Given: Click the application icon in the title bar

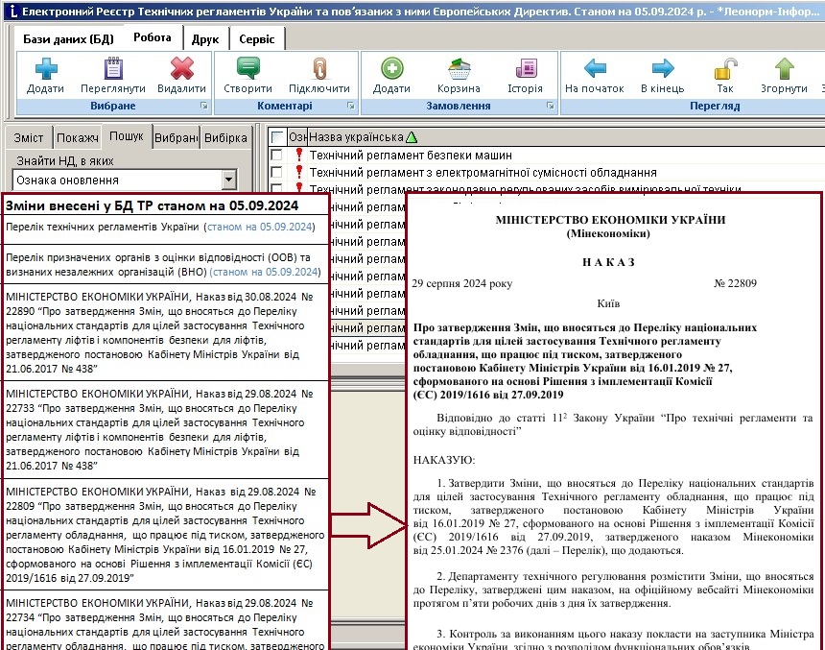Looking at the screenshot, I should pos(13,12).
